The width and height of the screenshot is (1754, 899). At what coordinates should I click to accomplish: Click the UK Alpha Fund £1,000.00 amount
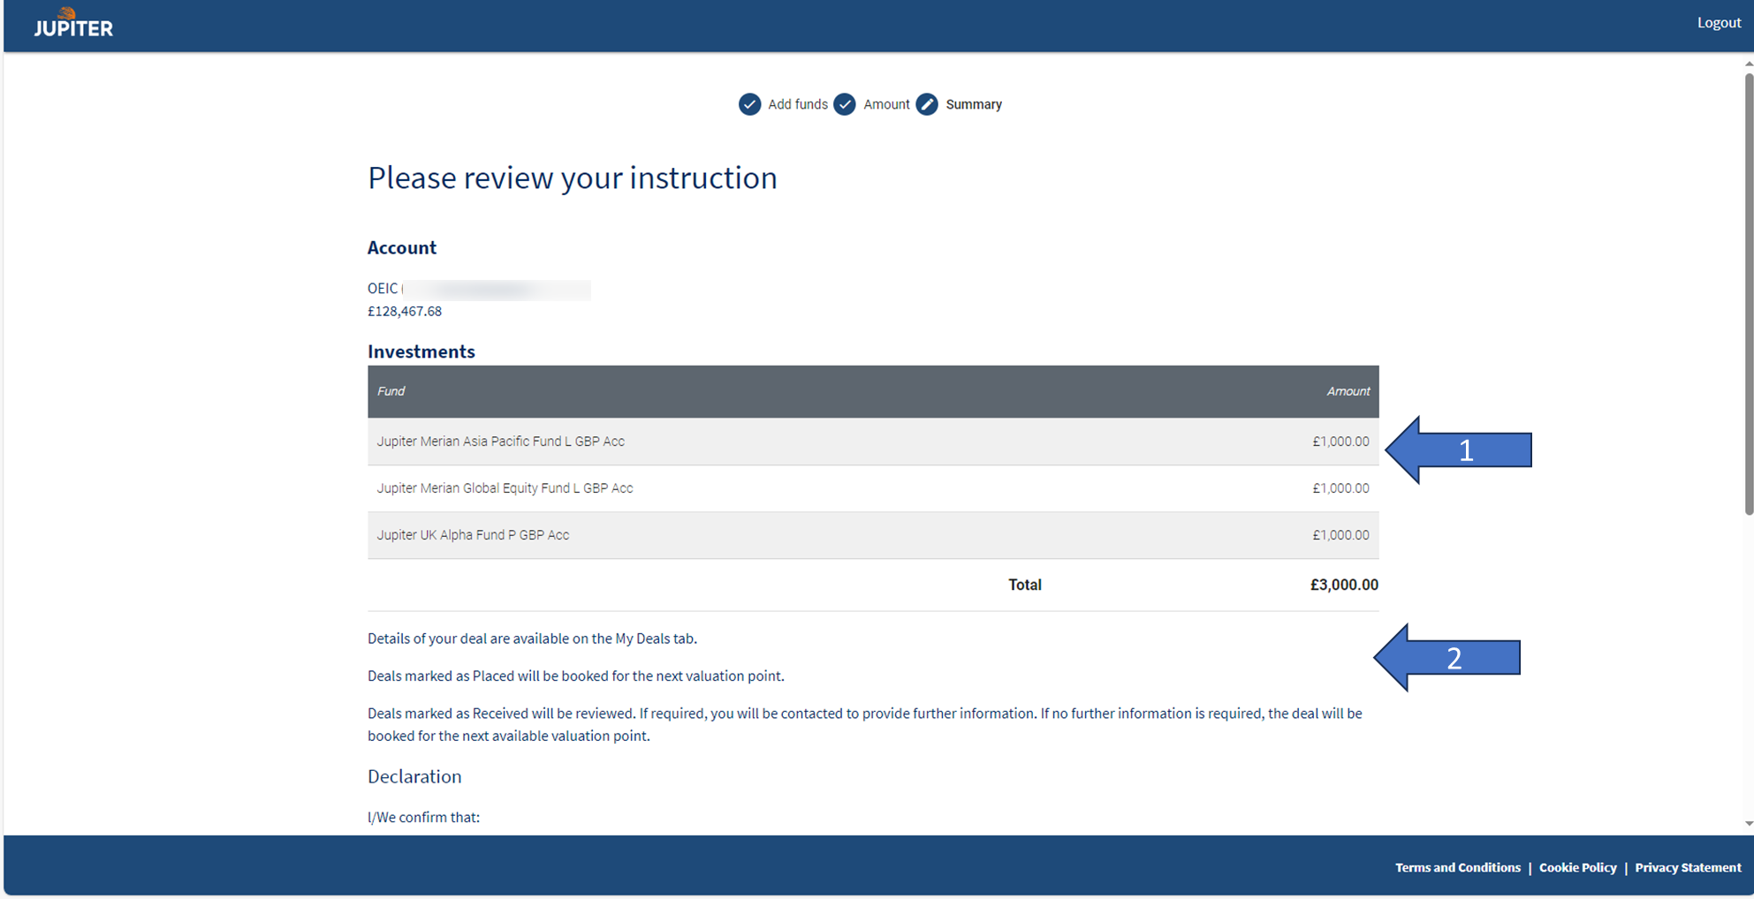tap(1340, 535)
